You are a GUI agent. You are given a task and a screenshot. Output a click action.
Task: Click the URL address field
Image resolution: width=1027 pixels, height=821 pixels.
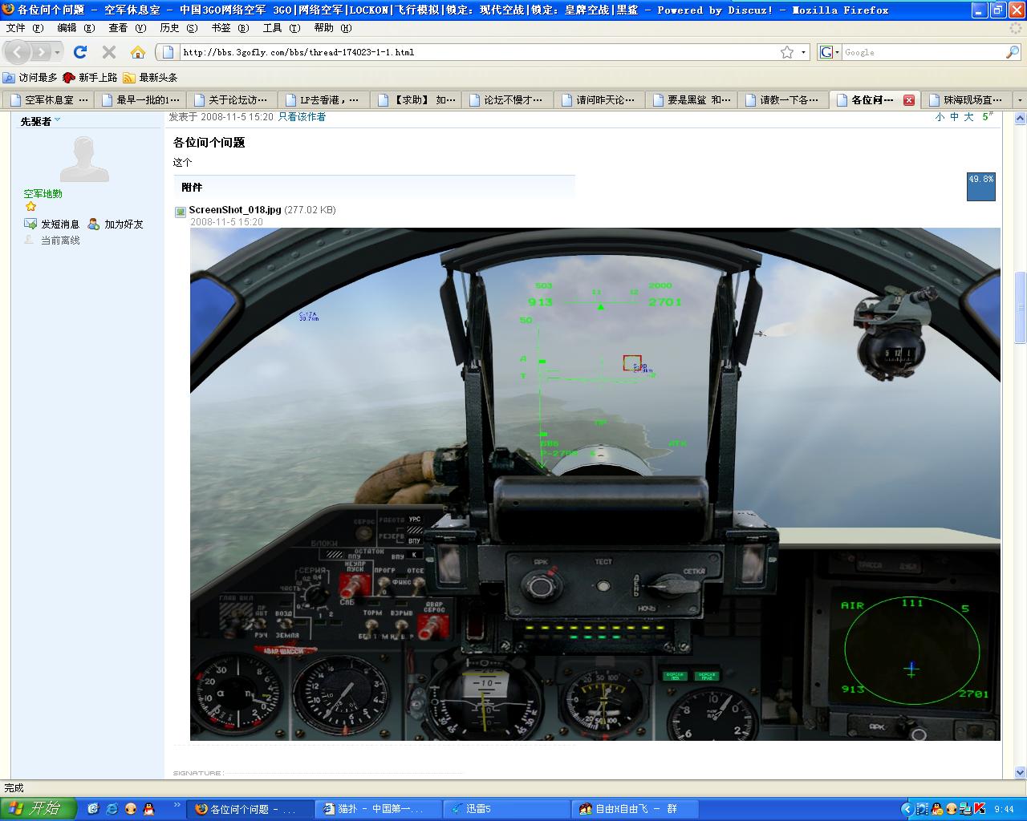coord(477,52)
